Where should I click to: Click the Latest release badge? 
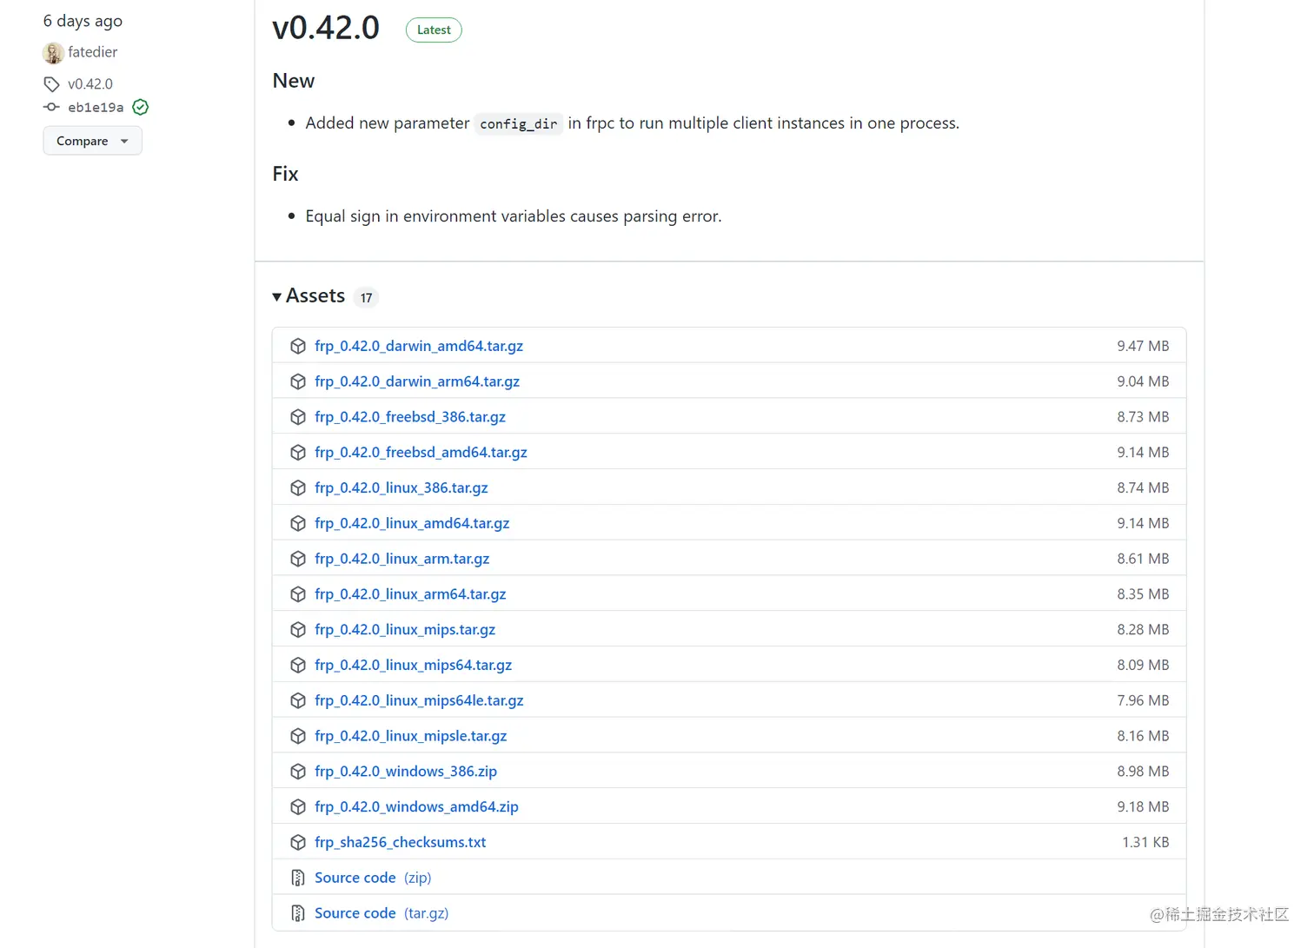(x=434, y=30)
